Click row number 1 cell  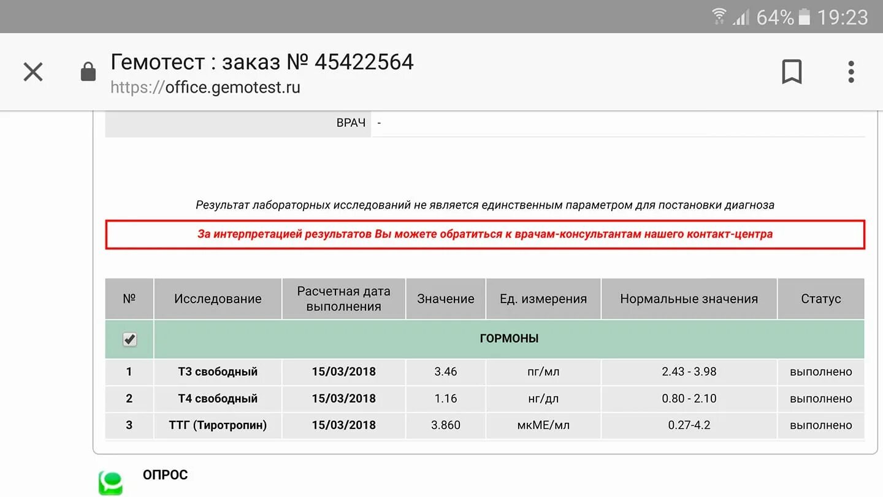coord(129,372)
